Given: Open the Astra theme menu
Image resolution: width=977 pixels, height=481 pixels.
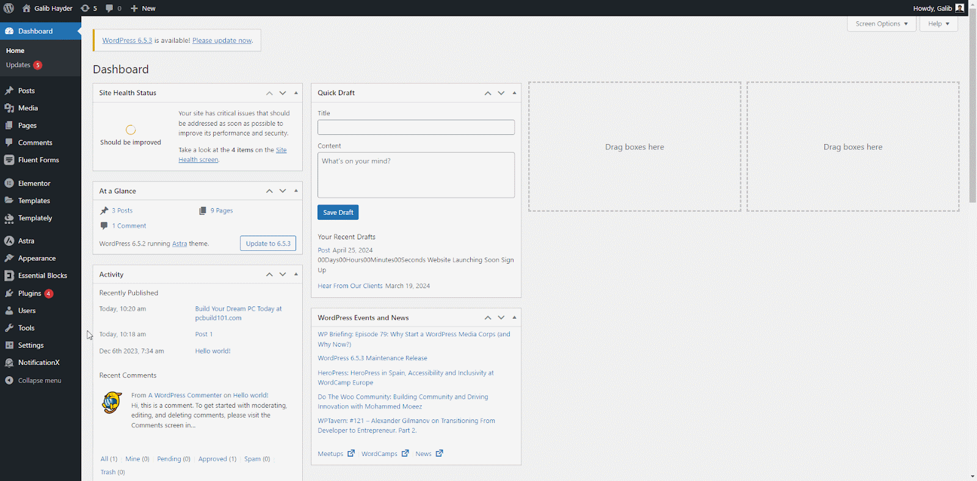Looking at the screenshot, I should coord(26,241).
